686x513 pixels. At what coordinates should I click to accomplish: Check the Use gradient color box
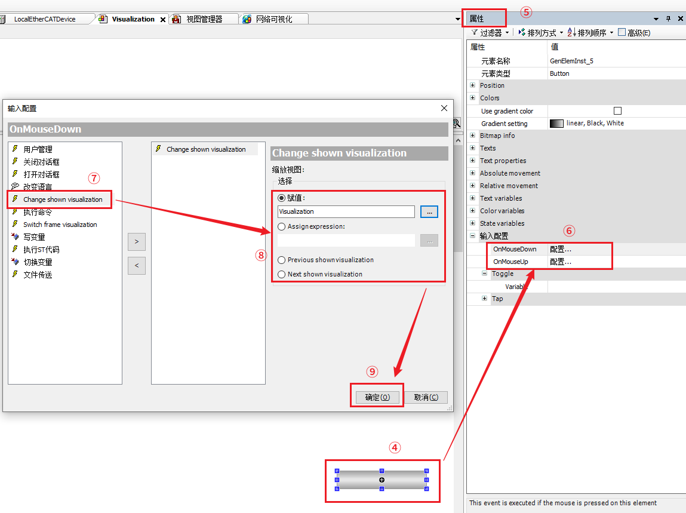pos(617,111)
